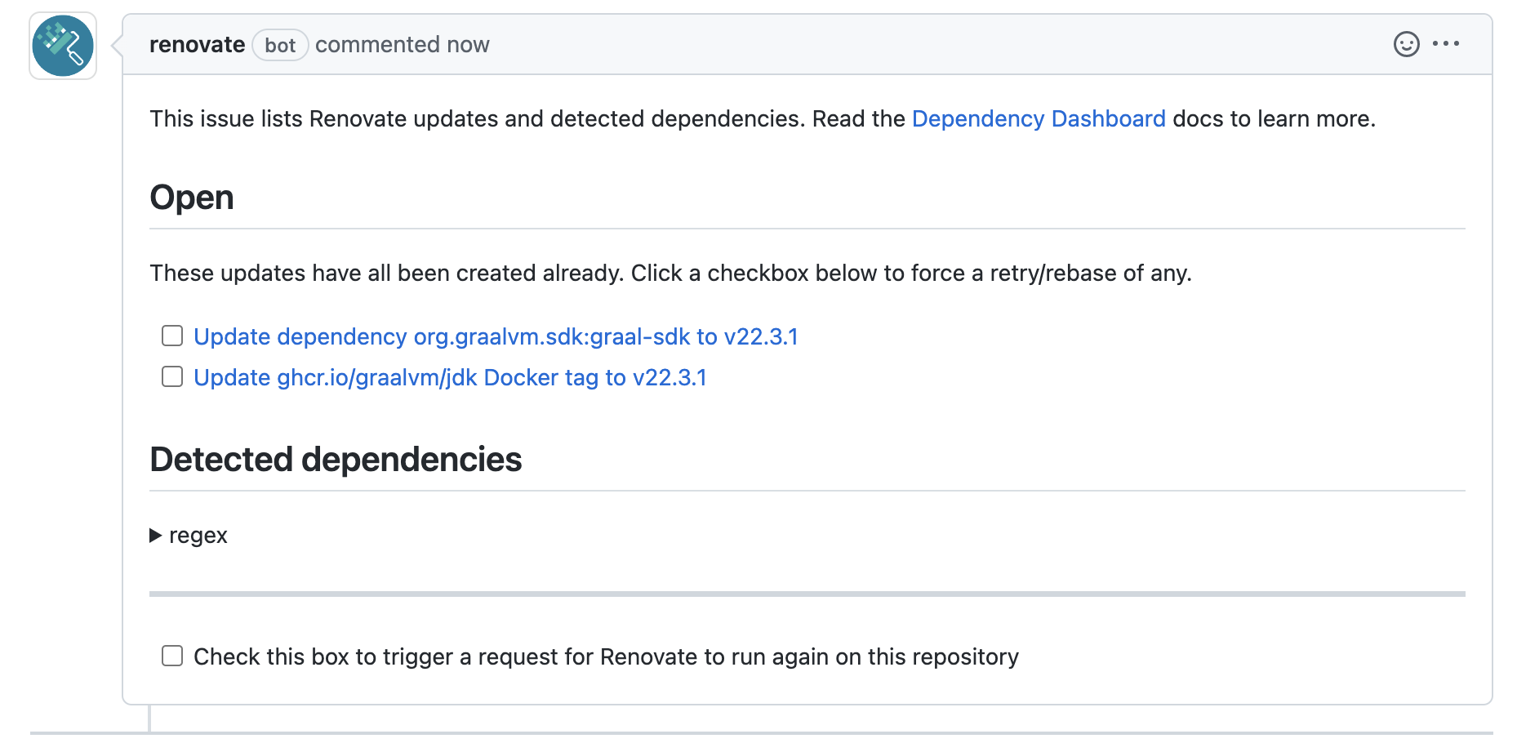Image resolution: width=1517 pixels, height=743 pixels.
Task: Check box to rebase ghcr.io/graalvm/jdk Docker update
Action: [171, 376]
